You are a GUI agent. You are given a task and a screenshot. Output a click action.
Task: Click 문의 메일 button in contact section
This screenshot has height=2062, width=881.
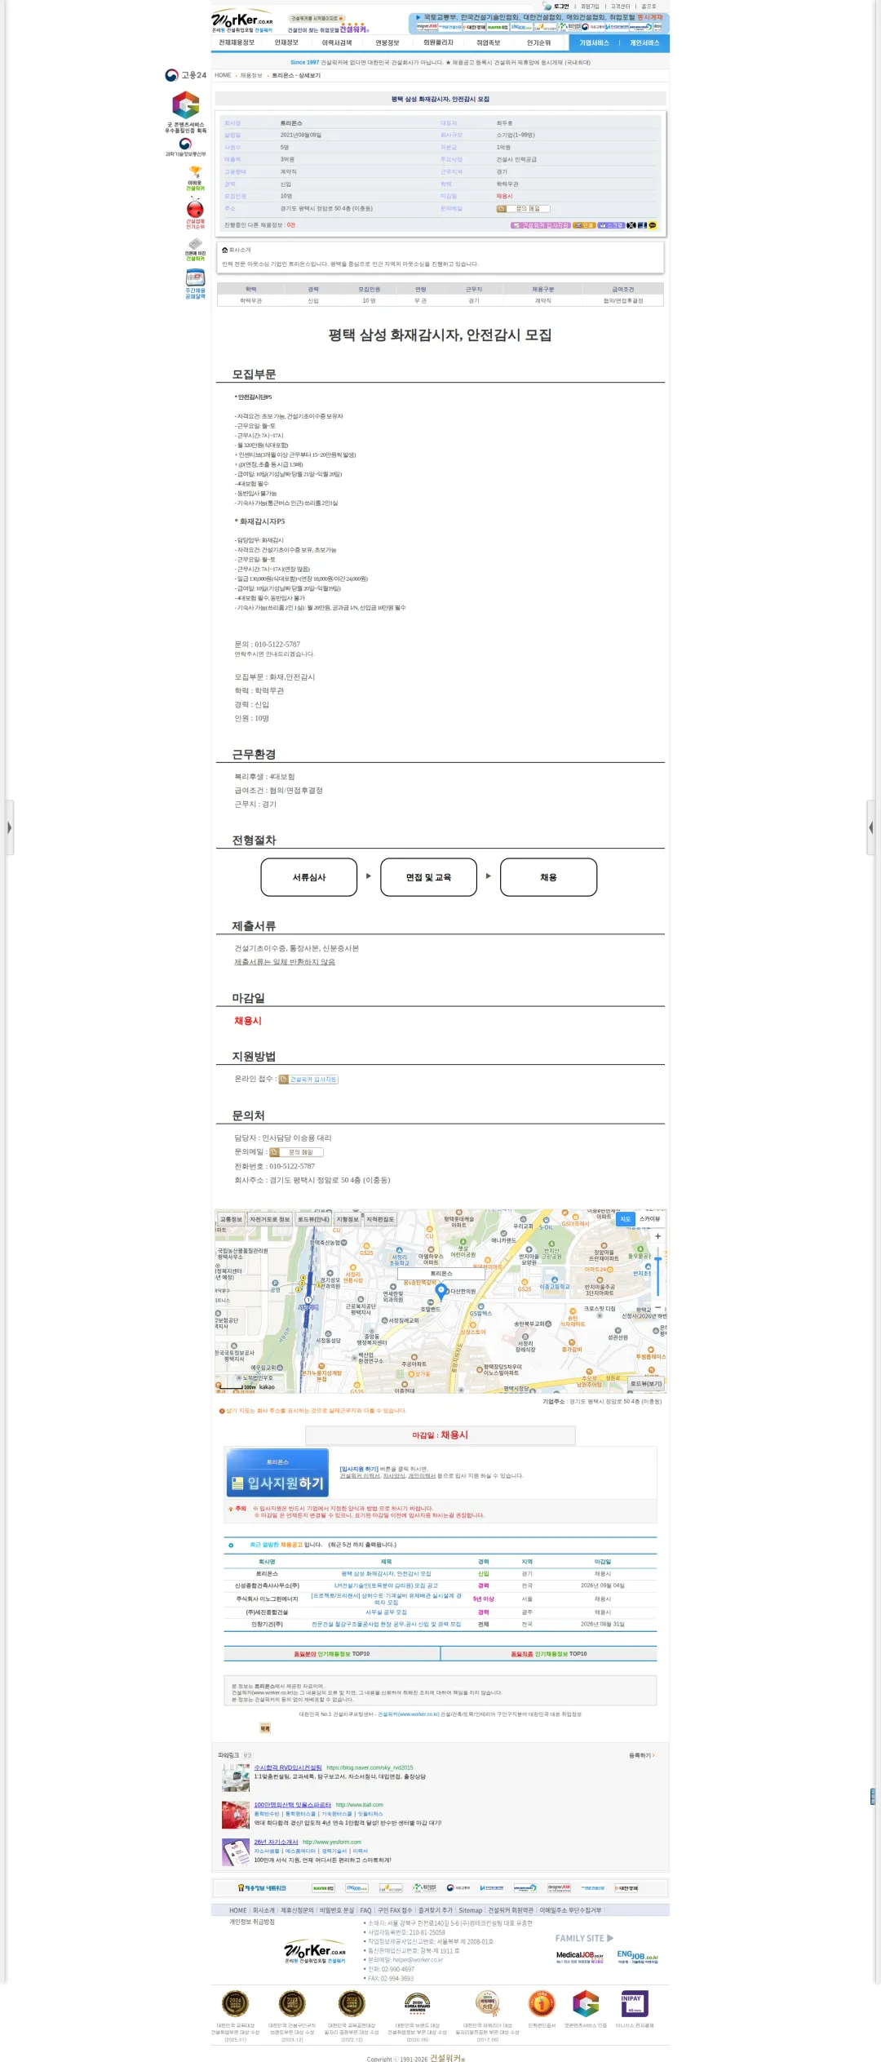tap(297, 1152)
